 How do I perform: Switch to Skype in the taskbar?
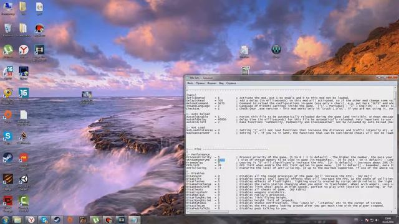click(44, 220)
